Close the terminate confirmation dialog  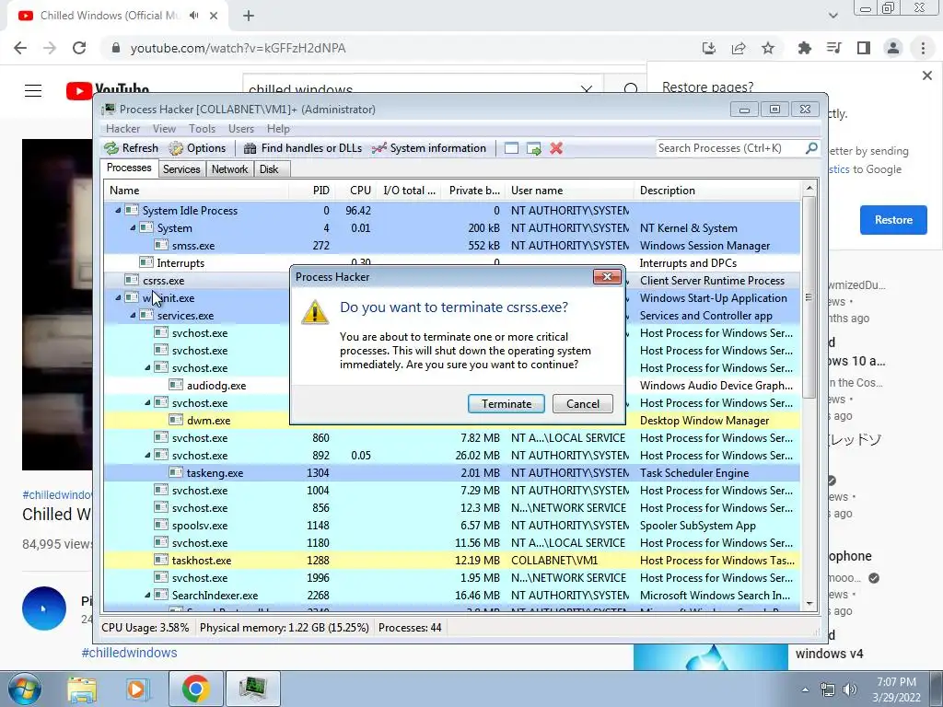(x=607, y=276)
